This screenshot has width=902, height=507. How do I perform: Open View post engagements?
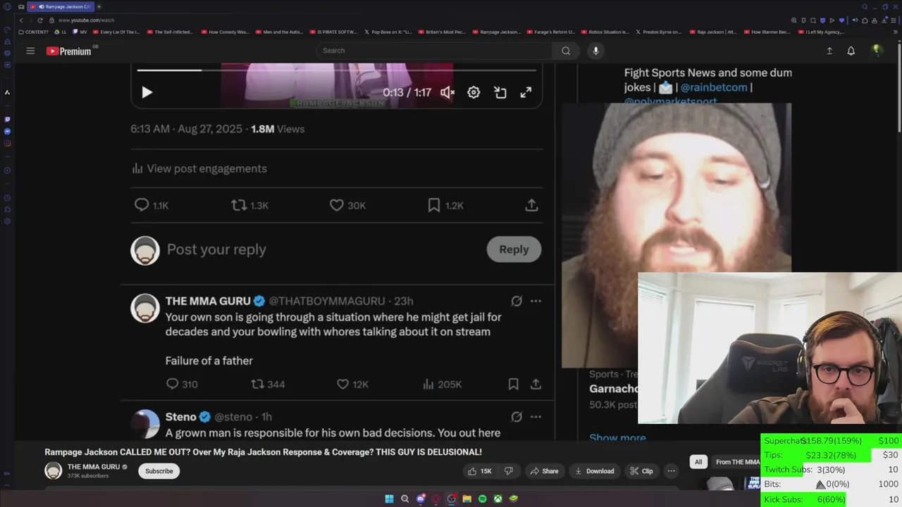199,168
